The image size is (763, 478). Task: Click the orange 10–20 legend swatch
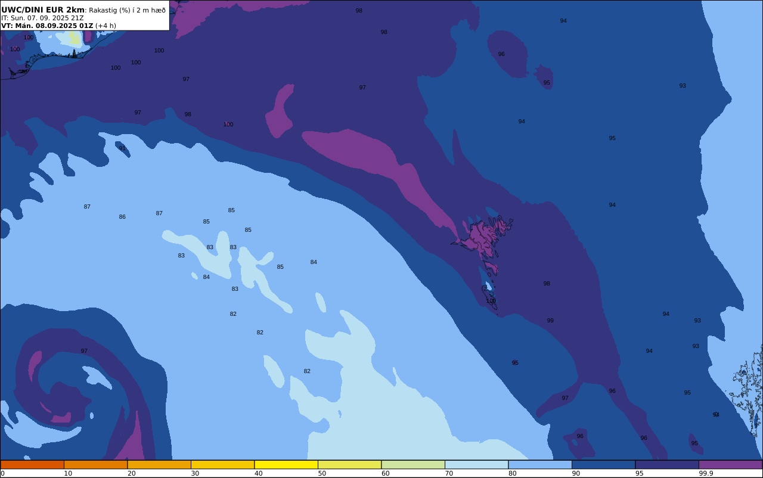95,464
